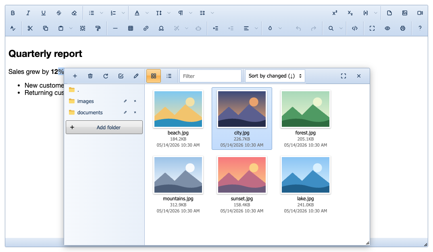Viewport: 433px width, 252px height.
Task: Open paragraph format tool
Action: click(x=181, y=13)
